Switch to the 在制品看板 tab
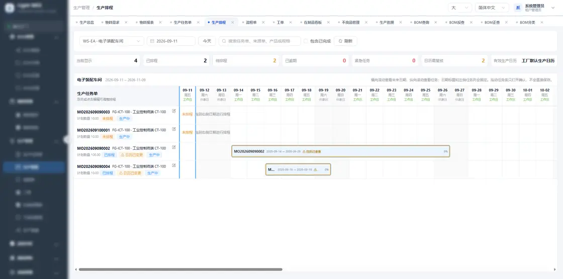 [312, 22]
